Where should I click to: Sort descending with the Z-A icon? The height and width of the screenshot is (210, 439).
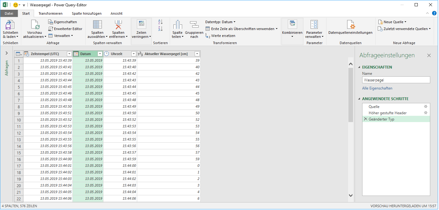coord(161,29)
